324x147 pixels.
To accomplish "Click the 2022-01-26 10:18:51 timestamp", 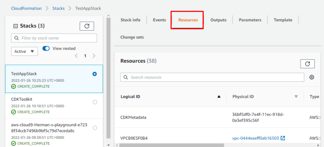I will tap(38, 106).
